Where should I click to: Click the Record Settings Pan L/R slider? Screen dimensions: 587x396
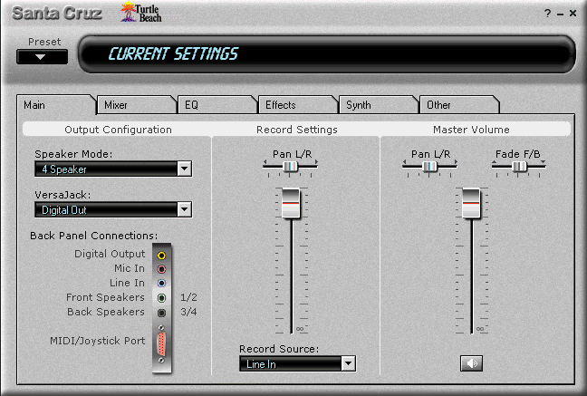pos(290,167)
